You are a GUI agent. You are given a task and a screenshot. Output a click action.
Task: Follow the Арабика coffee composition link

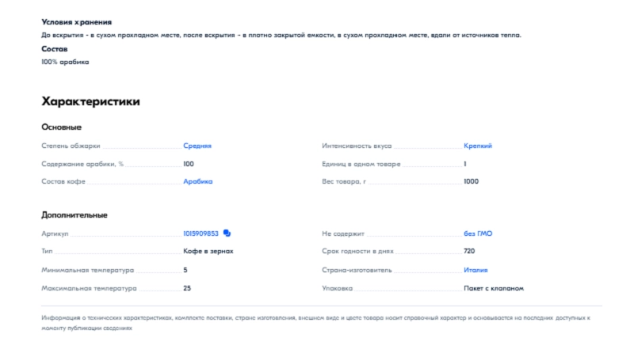[x=197, y=181]
